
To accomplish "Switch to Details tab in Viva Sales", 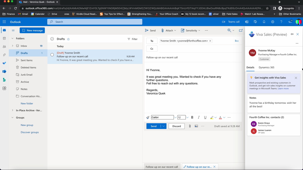I will click(x=250, y=67).
